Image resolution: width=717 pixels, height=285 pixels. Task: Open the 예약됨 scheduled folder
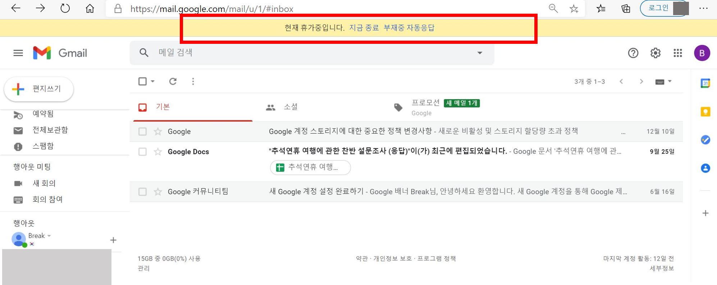(43, 114)
